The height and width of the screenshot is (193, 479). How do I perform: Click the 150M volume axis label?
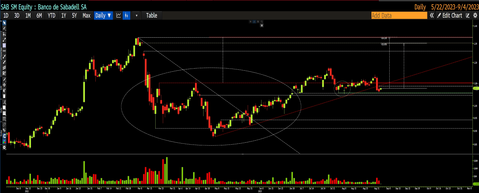pyautogui.click(x=476, y=161)
